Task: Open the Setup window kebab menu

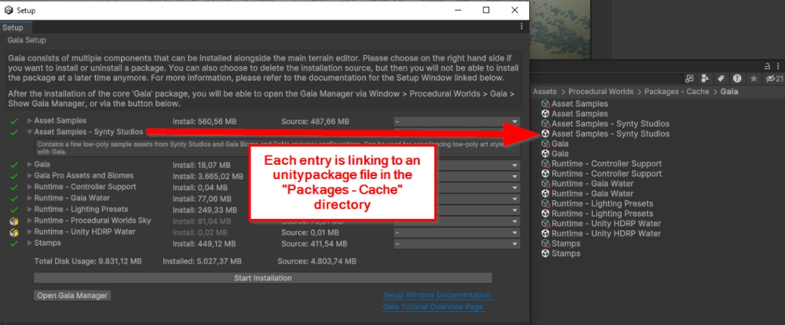Action: coord(522,27)
